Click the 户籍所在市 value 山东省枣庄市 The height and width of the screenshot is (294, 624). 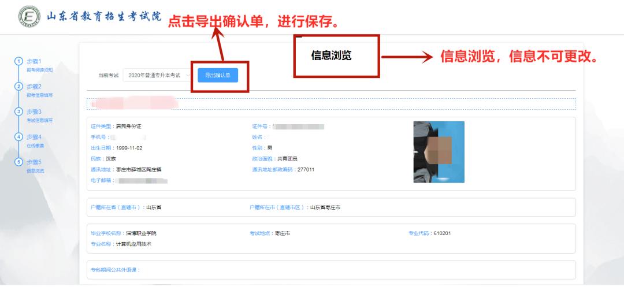tap(325, 207)
